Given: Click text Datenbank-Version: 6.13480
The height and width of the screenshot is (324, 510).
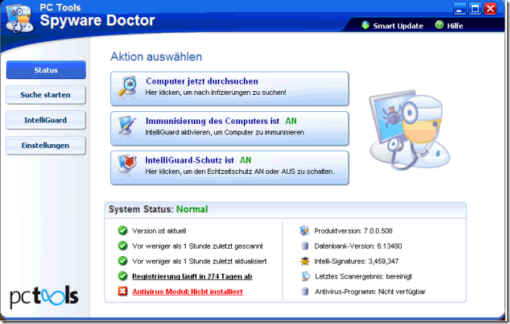Looking at the screenshot, I should tap(358, 246).
